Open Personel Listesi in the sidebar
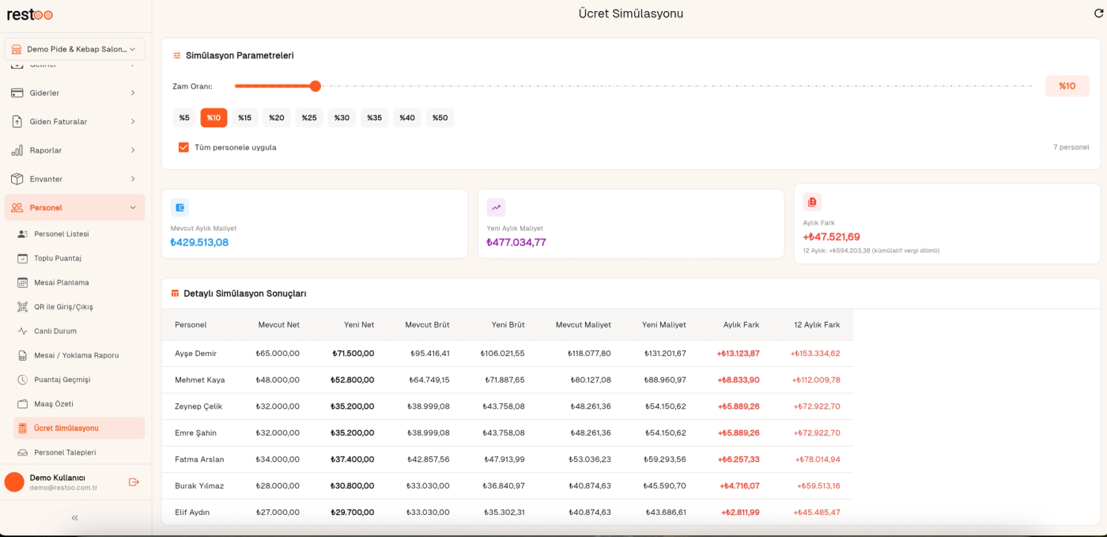Viewport: 1107px width, 537px height. click(x=79, y=234)
